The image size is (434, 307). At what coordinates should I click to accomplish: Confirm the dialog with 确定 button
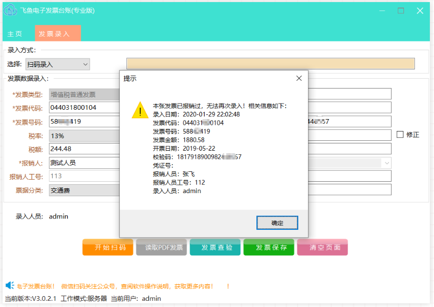[x=277, y=223]
